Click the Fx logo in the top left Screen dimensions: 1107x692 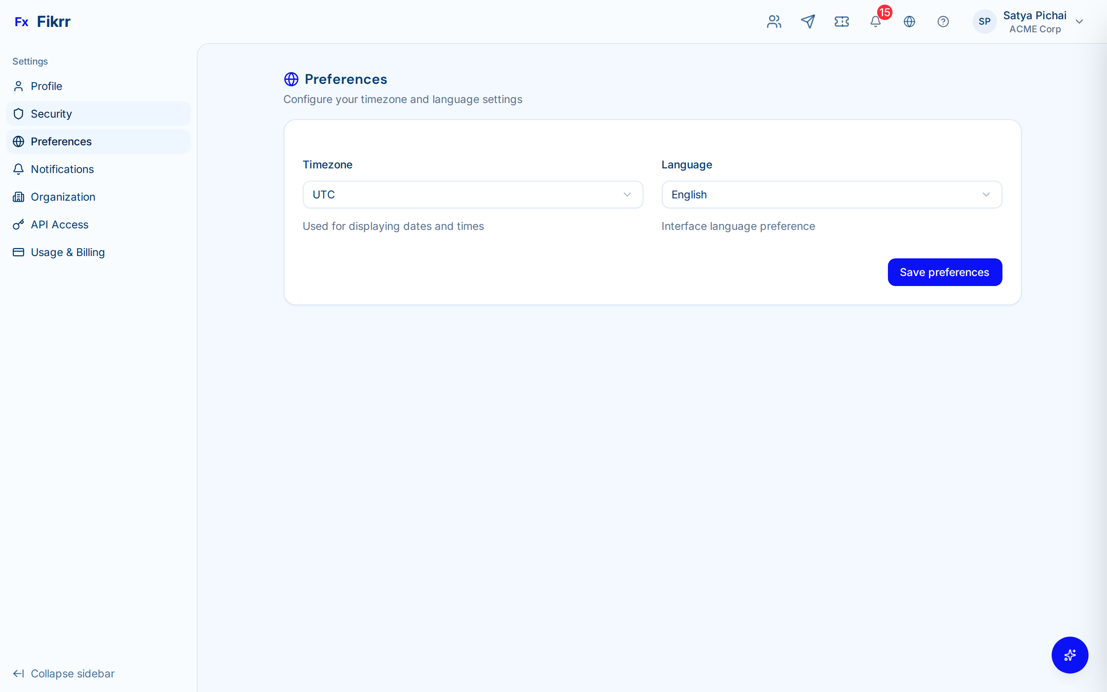coord(22,21)
